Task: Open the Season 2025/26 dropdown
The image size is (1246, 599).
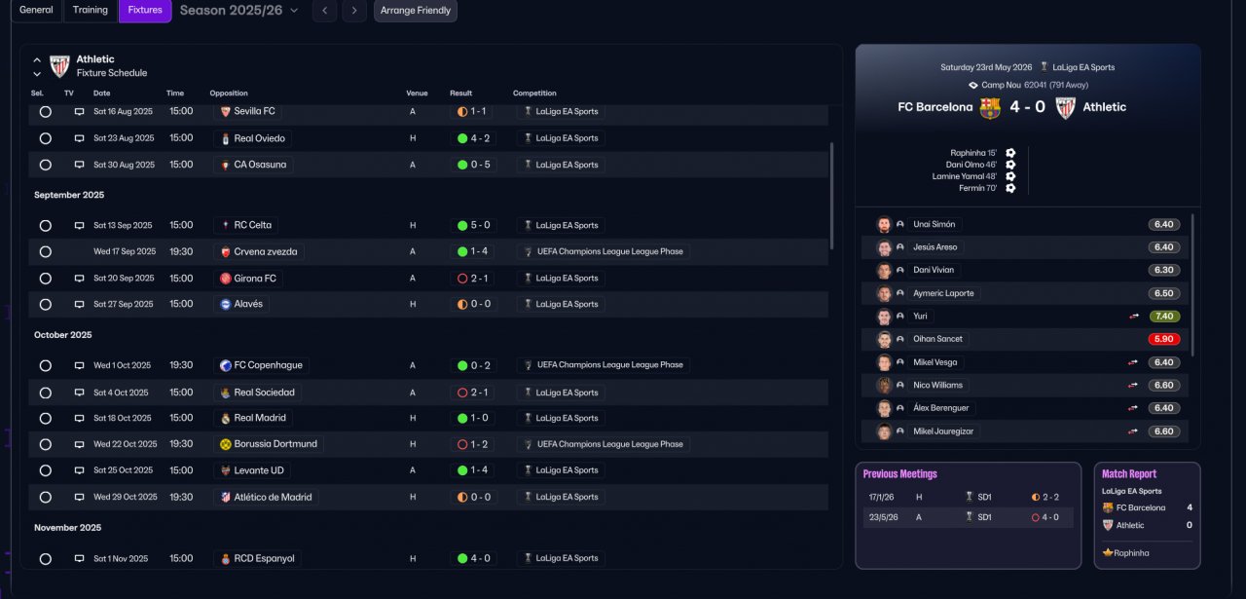Action: (239, 11)
